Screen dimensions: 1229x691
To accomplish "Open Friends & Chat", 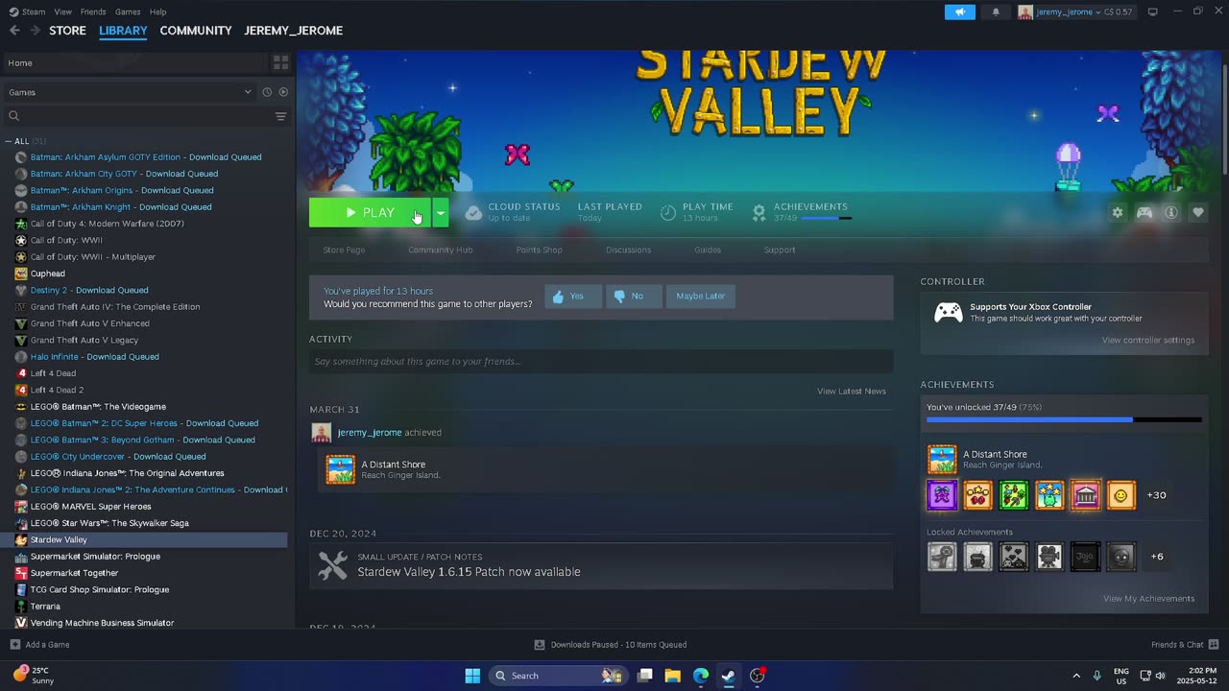I will point(1185,645).
